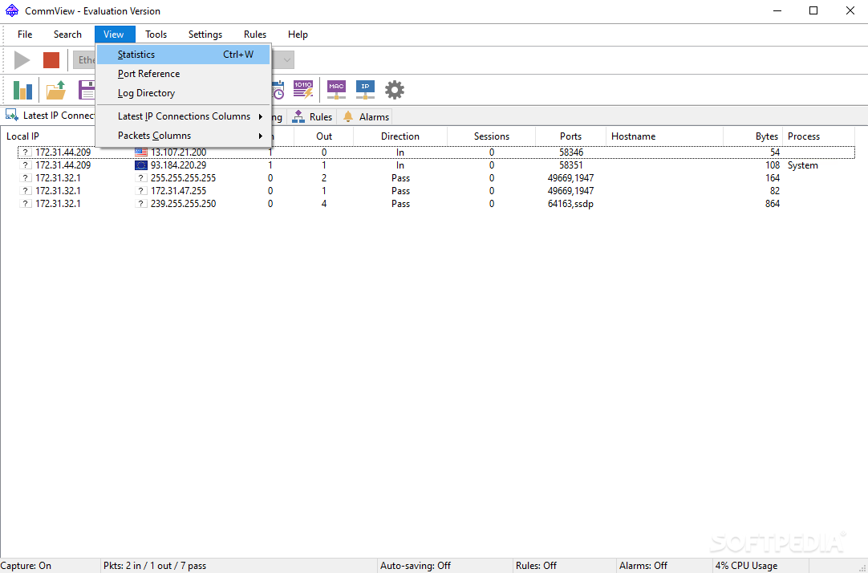Click bytes value 164
This screenshot has width=868, height=573.
[773, 177]
